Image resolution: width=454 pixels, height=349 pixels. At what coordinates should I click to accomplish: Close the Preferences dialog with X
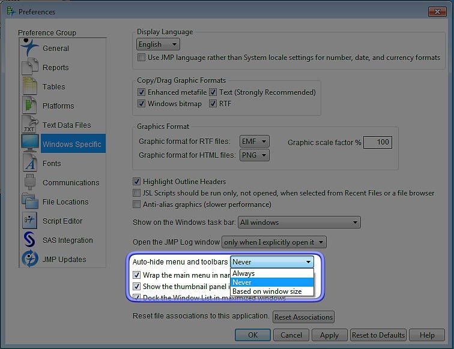437,12
